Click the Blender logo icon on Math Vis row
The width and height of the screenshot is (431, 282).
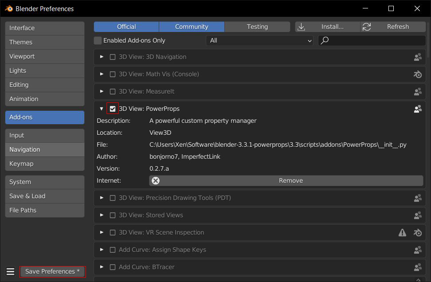tap(418, 74)
